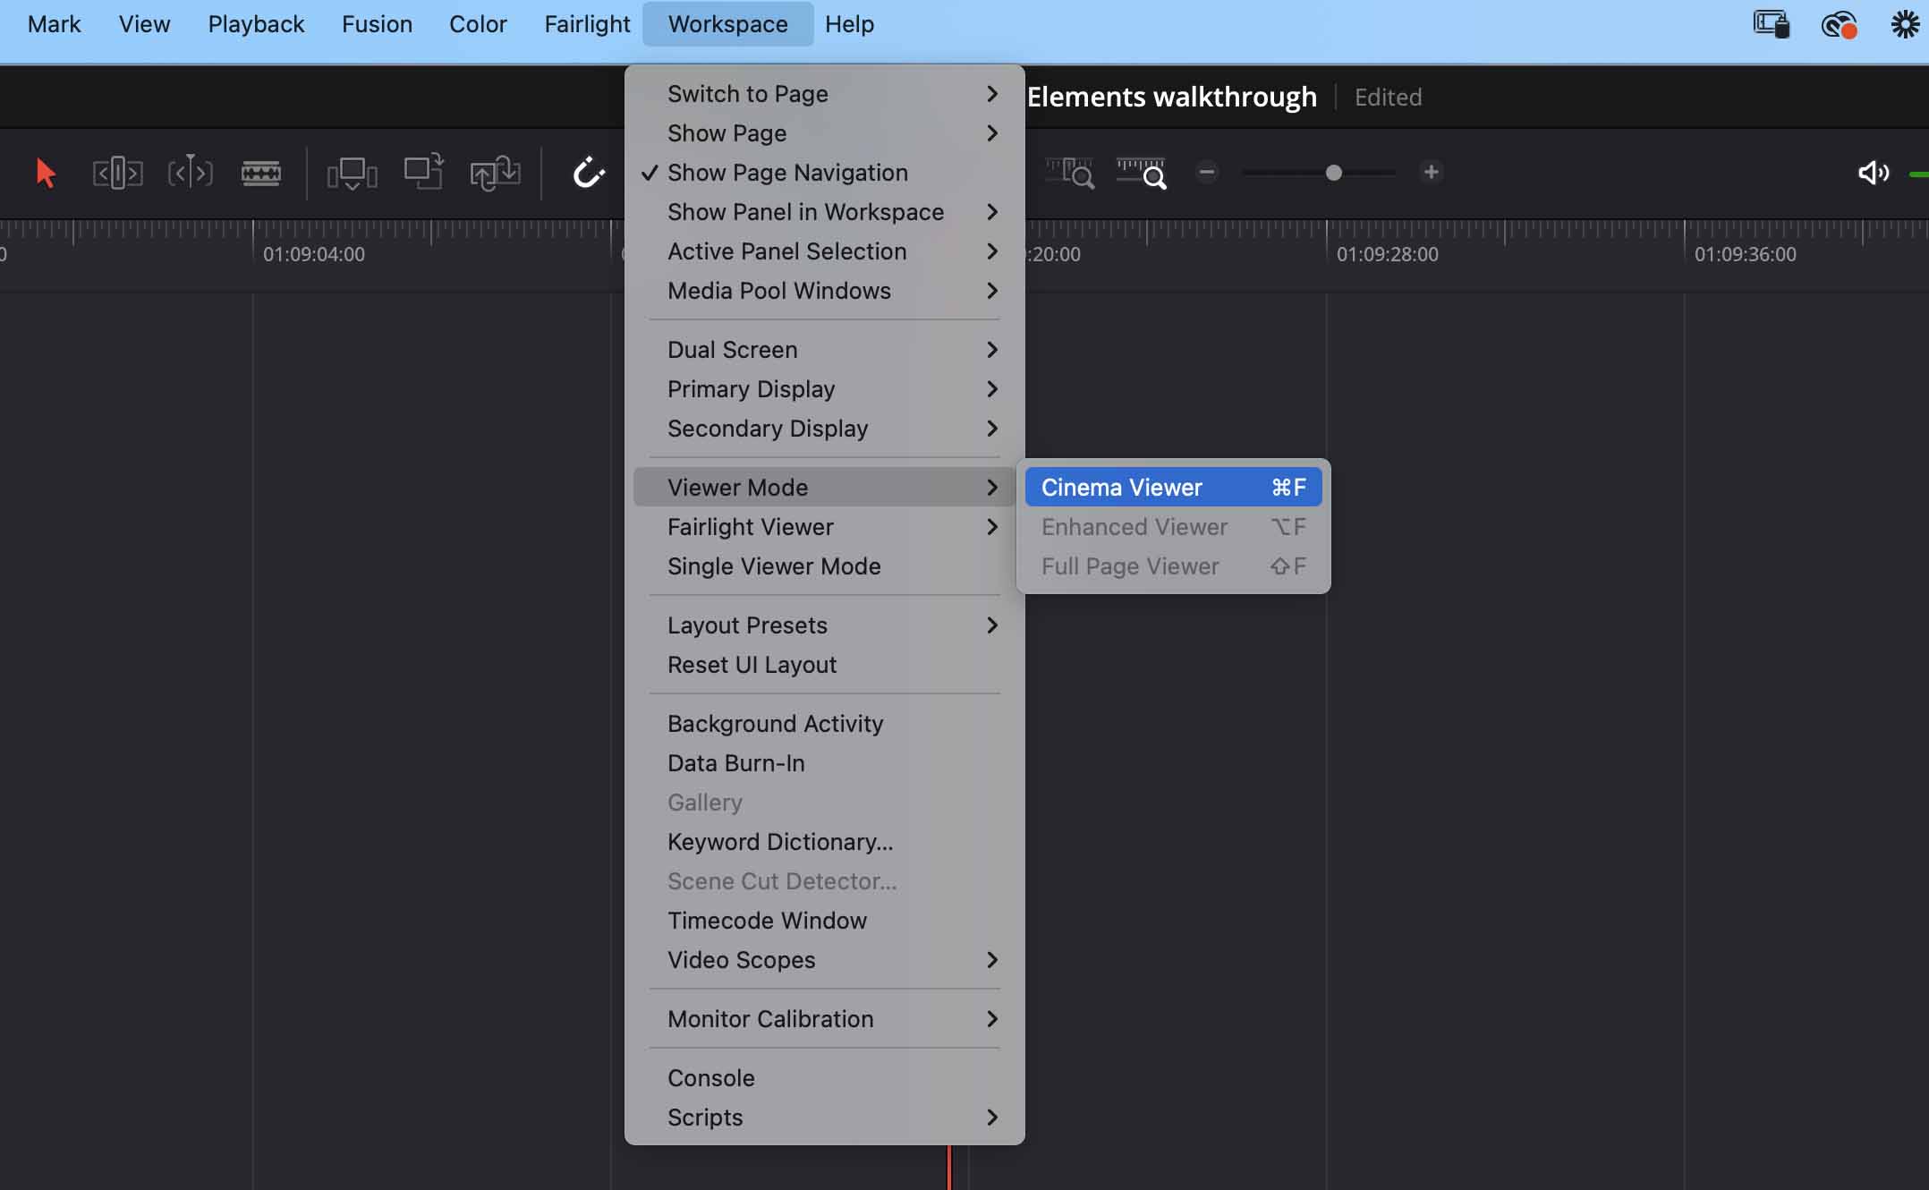The width and height of the screenshot is (1929, 1190).
Task: Click the gear-shaped menu bar status icon
Action: (x=1905, y=24)
